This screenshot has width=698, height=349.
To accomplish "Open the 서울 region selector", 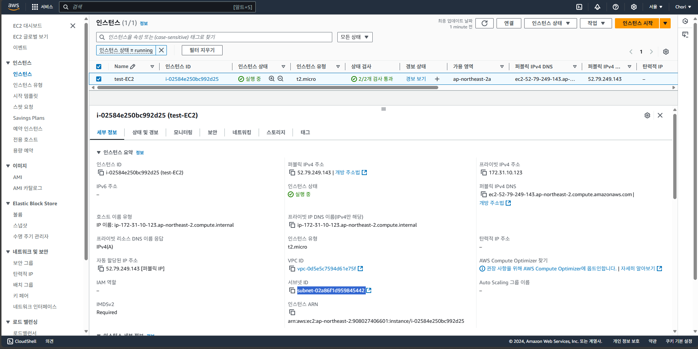I will point(656,7).
